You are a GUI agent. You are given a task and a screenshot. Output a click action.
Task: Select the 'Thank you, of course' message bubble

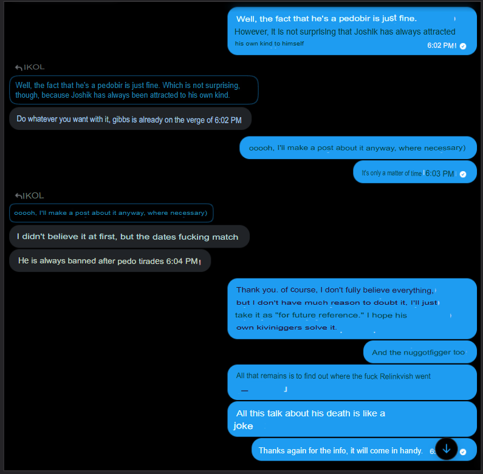pos(352,309)
